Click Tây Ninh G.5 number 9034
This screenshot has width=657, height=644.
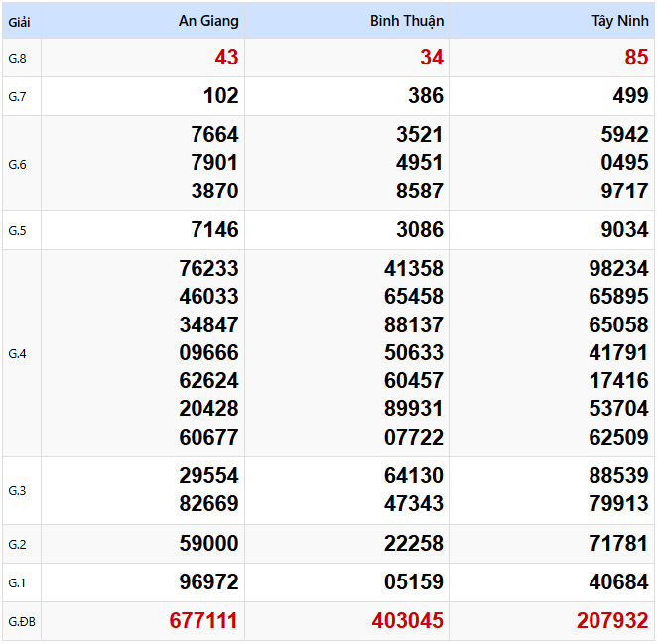(624, 229)
